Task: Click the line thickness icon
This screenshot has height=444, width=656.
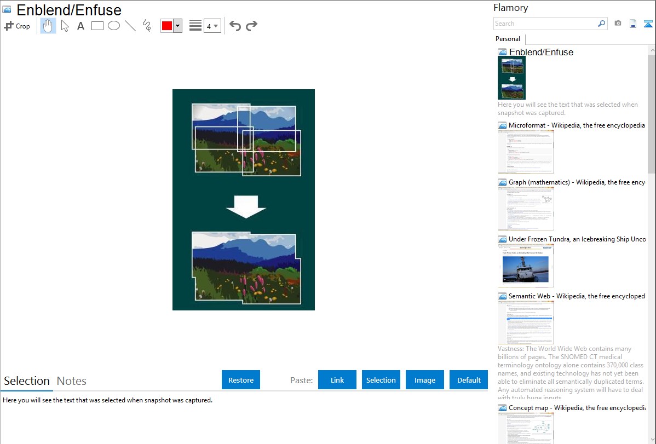Action: 195,26
